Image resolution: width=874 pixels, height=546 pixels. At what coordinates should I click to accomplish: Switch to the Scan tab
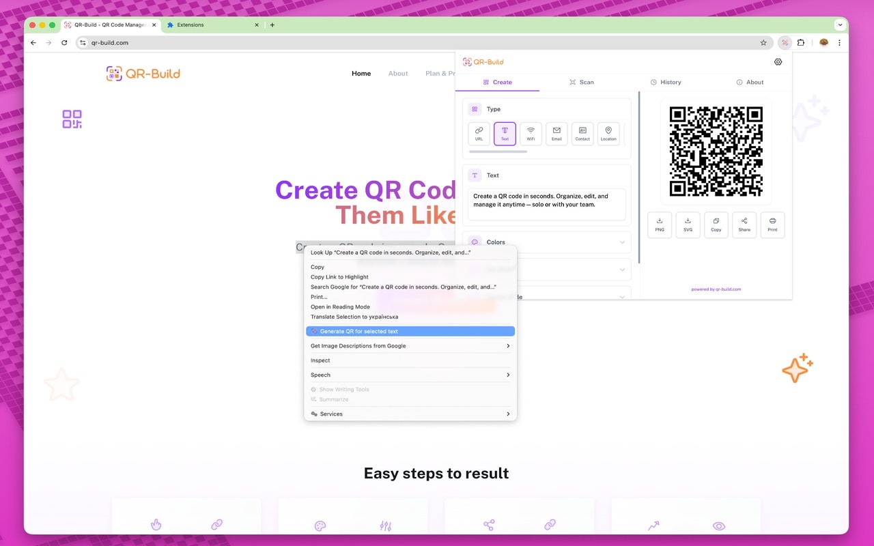pos(582,82)
